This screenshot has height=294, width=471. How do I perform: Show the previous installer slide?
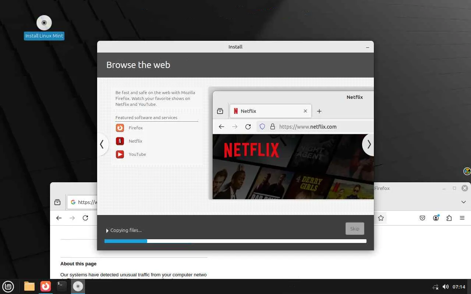102,144
